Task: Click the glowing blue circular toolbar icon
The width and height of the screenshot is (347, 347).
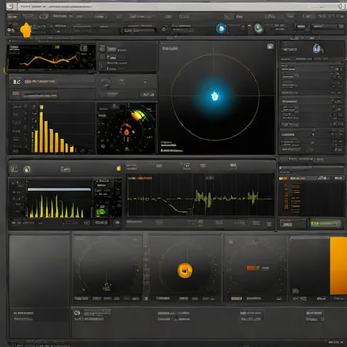Action: click(x=221, y=28)
